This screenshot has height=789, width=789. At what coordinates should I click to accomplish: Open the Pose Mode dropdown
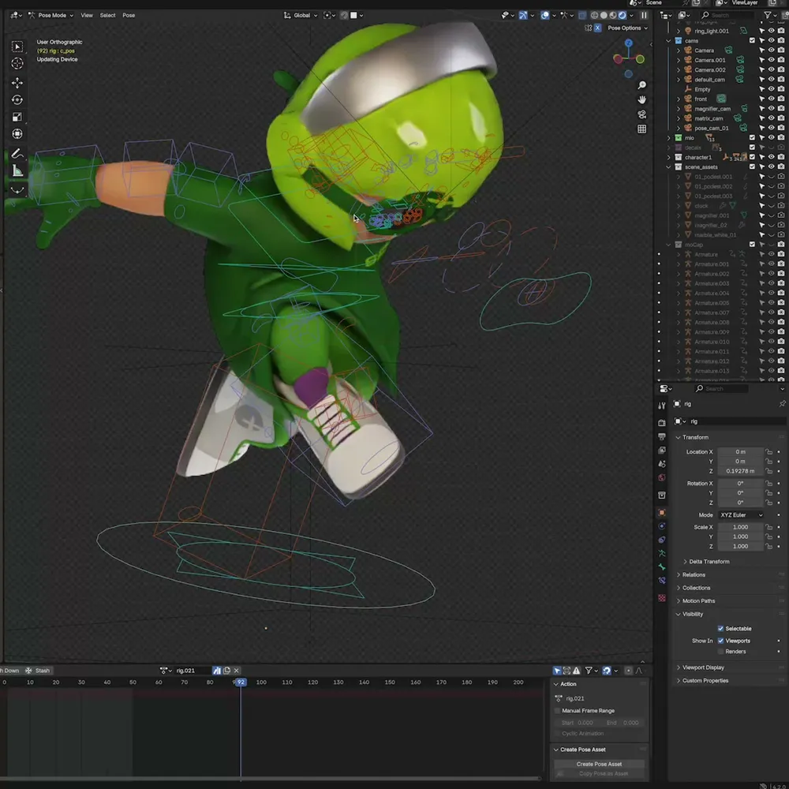50,15
